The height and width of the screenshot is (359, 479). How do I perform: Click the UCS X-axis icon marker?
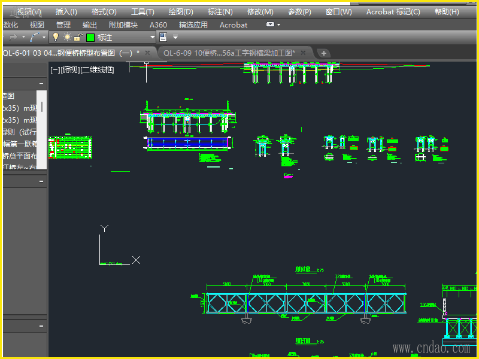[x=137, y=260]
